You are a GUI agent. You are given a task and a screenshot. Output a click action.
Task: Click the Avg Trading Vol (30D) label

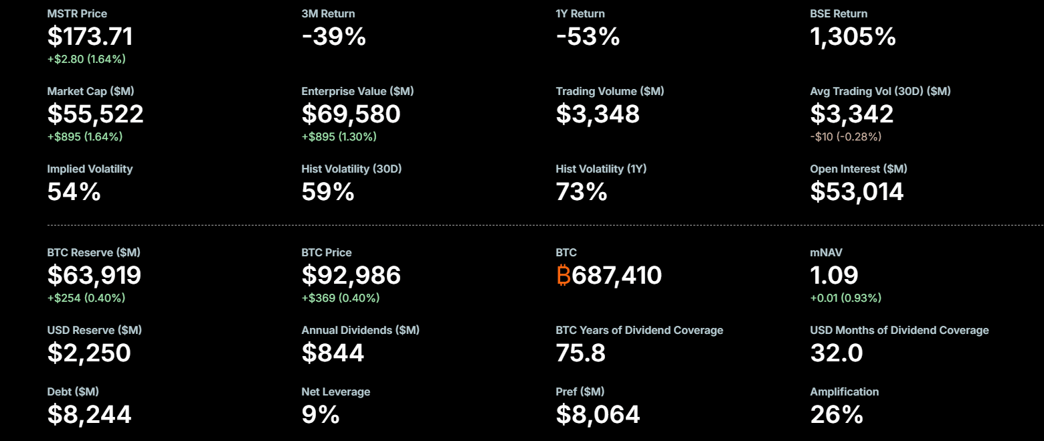coord(880,91)
